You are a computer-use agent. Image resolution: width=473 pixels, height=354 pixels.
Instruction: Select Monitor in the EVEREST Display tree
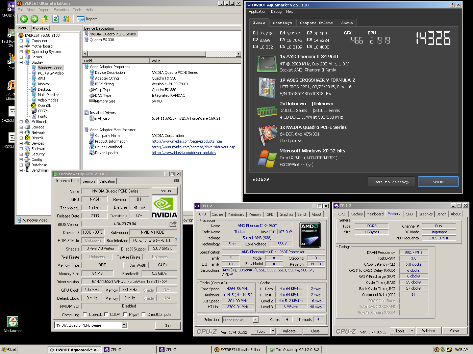coord(44,84)
